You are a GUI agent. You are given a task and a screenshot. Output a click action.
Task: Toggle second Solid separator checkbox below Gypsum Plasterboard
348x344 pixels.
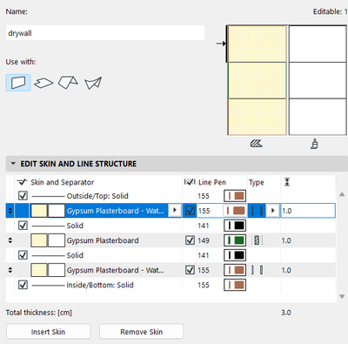(x=23, y=255)
